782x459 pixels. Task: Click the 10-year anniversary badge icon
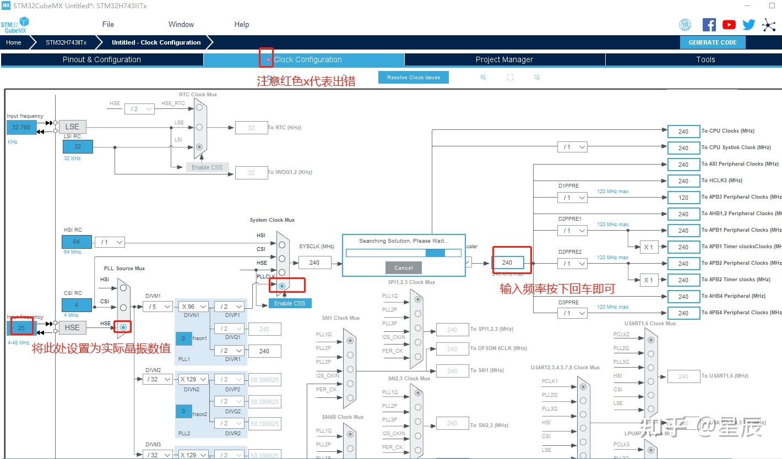point(685,24)
